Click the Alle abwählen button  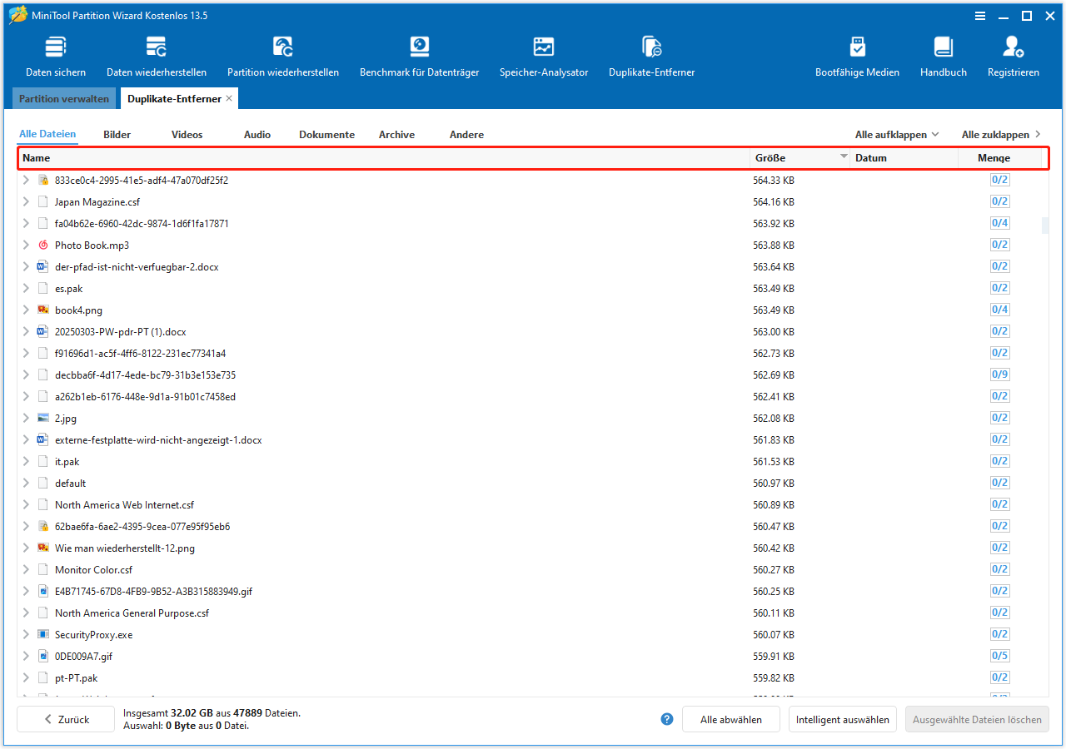(730, 719)
